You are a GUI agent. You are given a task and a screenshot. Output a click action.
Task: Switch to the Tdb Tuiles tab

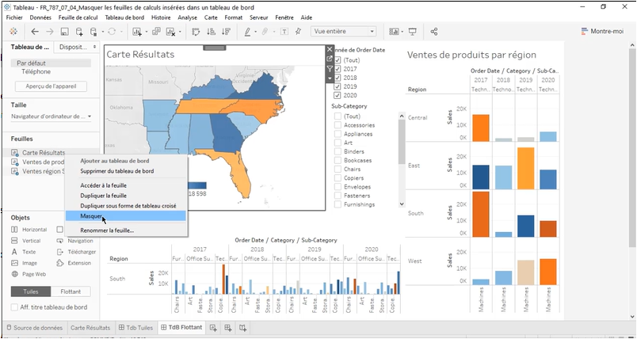point(136,328)
